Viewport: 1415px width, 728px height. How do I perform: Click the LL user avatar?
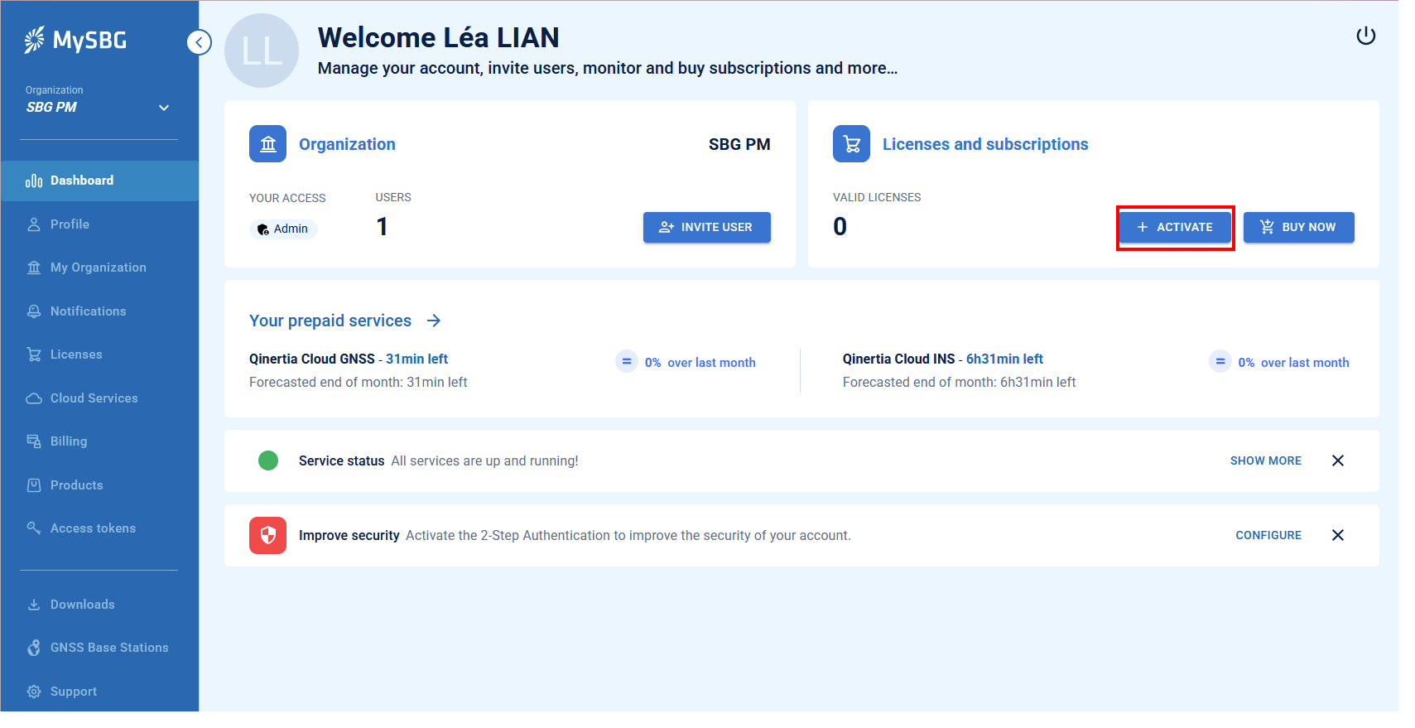pyautogui.click(x=262, y=51)
